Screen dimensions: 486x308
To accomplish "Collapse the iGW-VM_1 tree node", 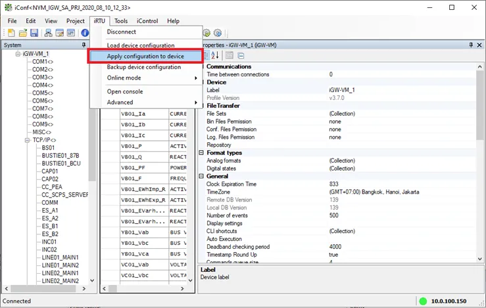I will 18,54.
